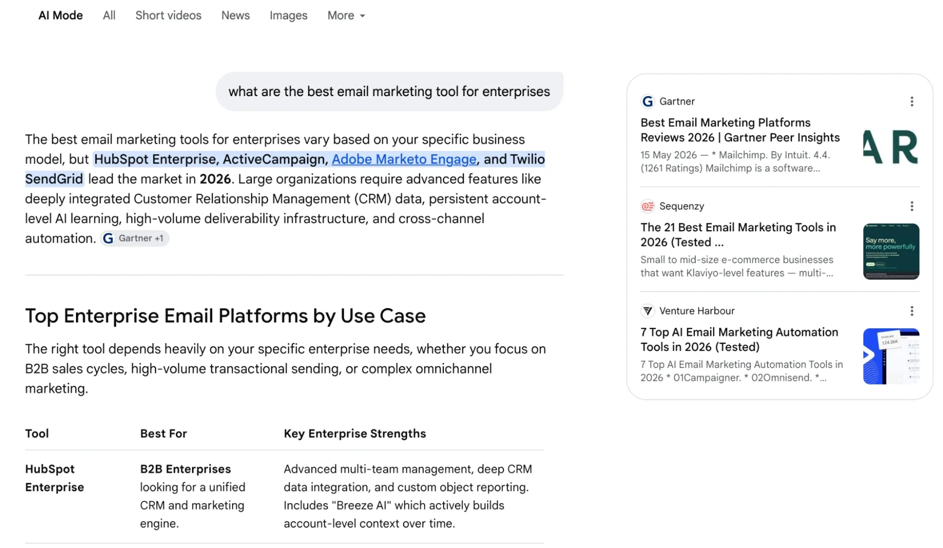Screen dimensions: 943x548
Task: Click the Gartner AR thumbnail image
Action: click(x=891, y=147)
